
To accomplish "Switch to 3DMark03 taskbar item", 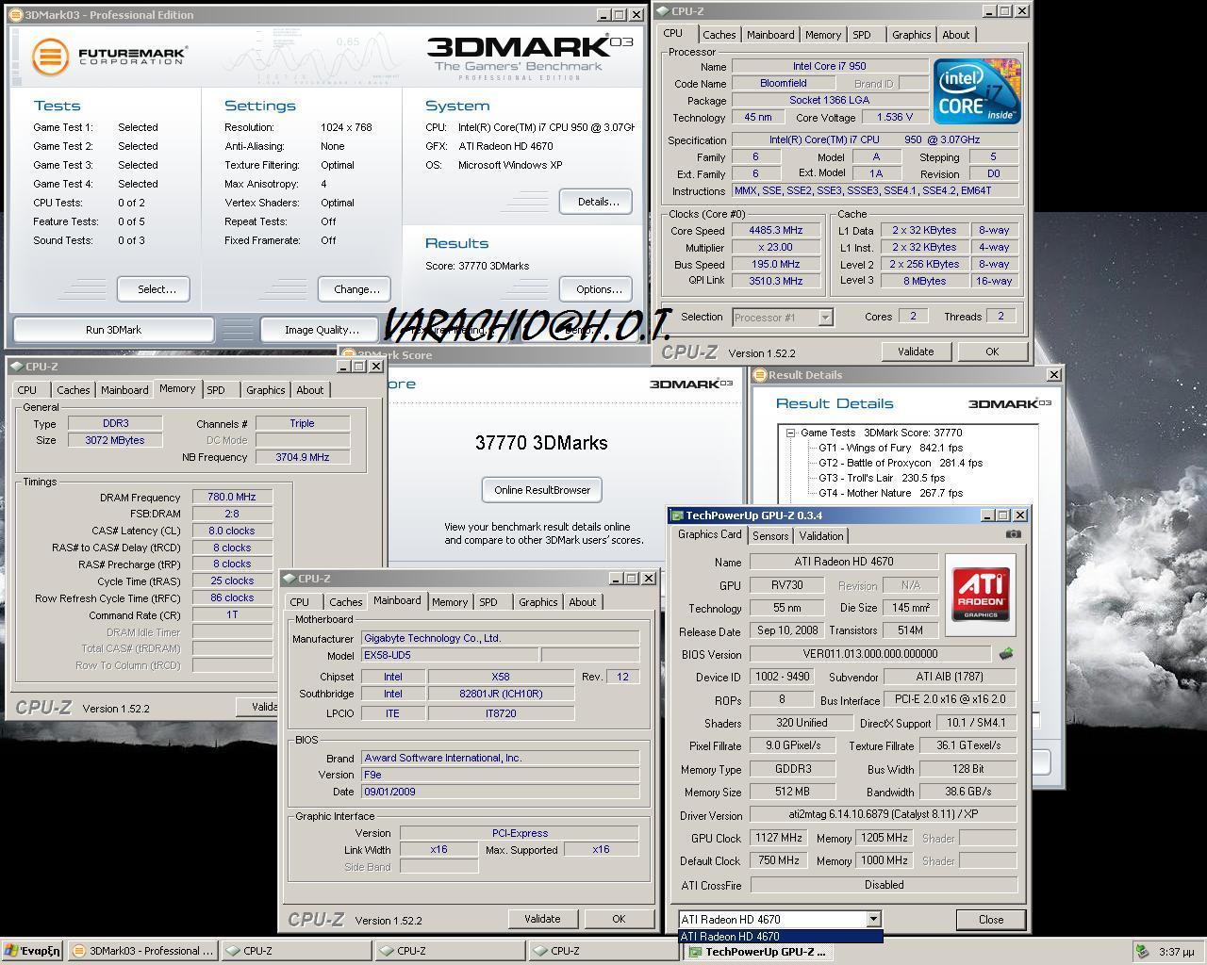I will coord(143,951).
